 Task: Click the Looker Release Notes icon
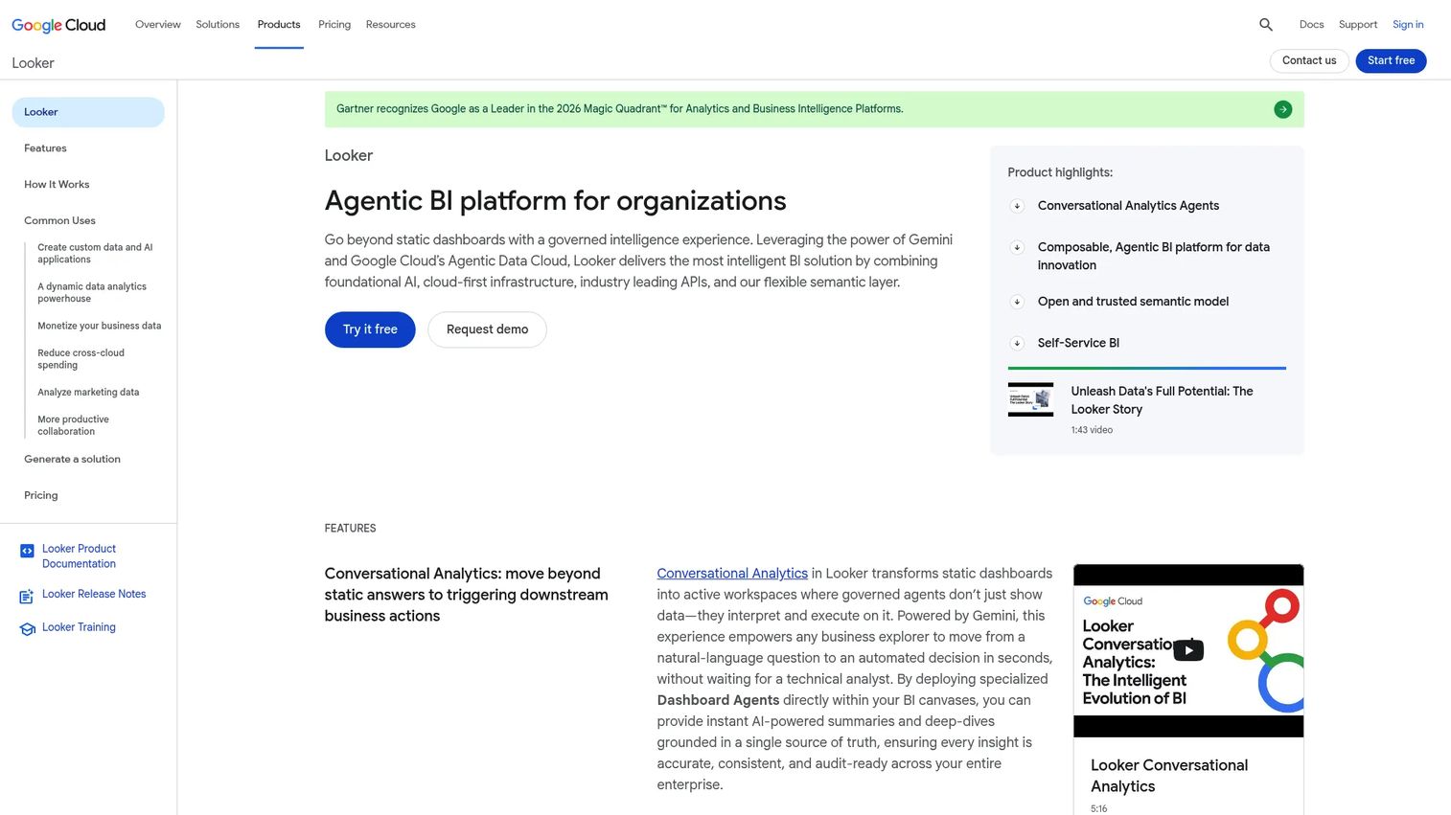[x=27, y=597]
